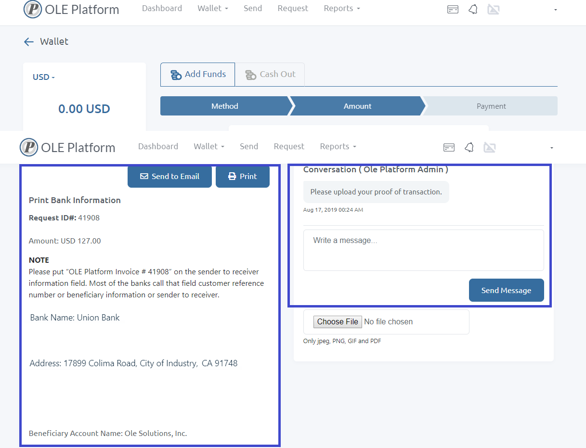This screenshot has height=448, width=586.
Task: Open the user dropdown caret in the lower header
Action: click(552, 148)
